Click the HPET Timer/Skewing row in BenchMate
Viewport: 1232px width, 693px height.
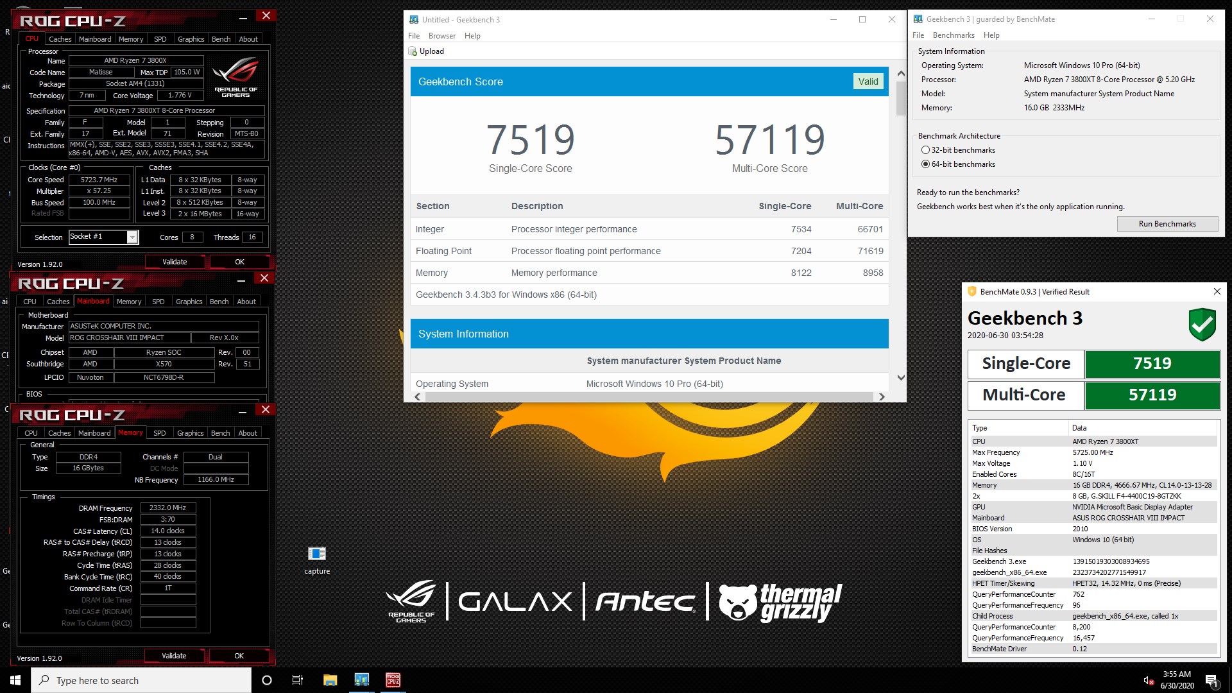[x=1093, y=583]
